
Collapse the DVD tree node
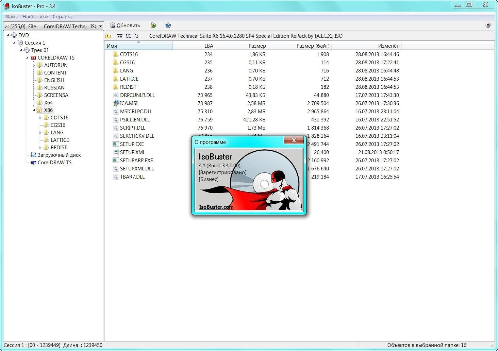8,35
